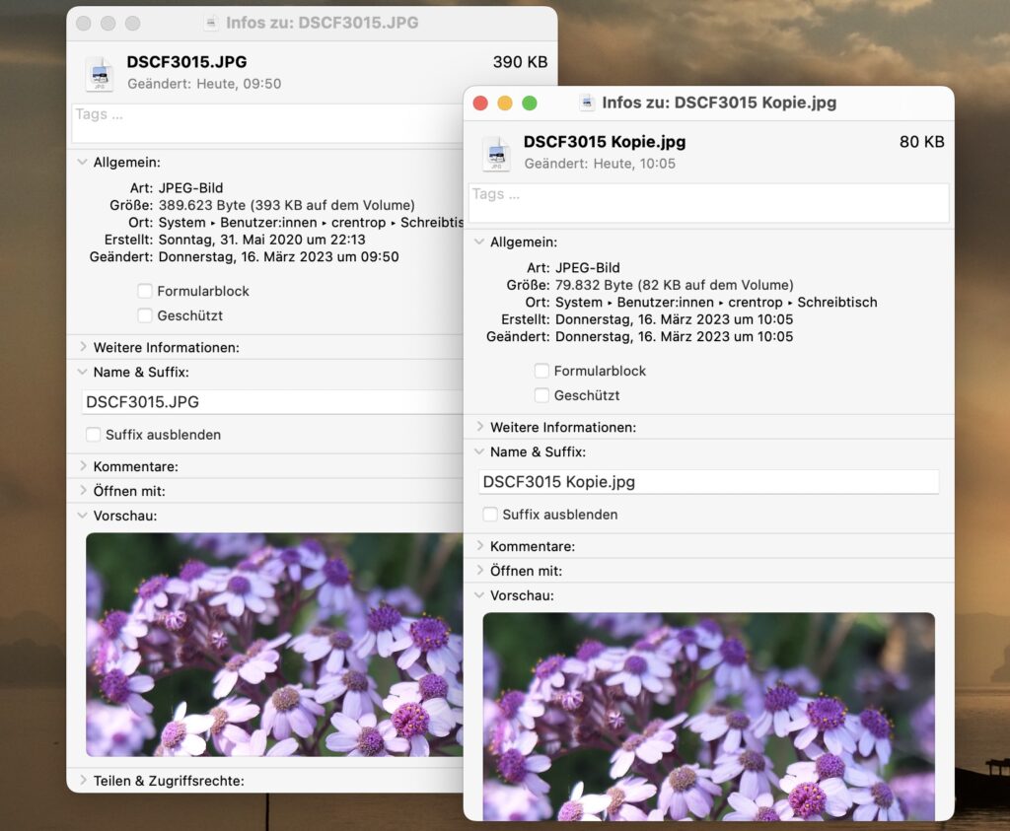Expand Öffnen mit in DSCF3015.JPG window
Screen dimensions: 1010x831
83,491
